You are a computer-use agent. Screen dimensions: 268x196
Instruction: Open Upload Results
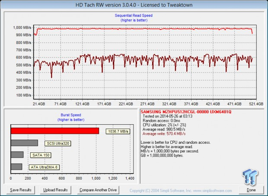(55, 190)
